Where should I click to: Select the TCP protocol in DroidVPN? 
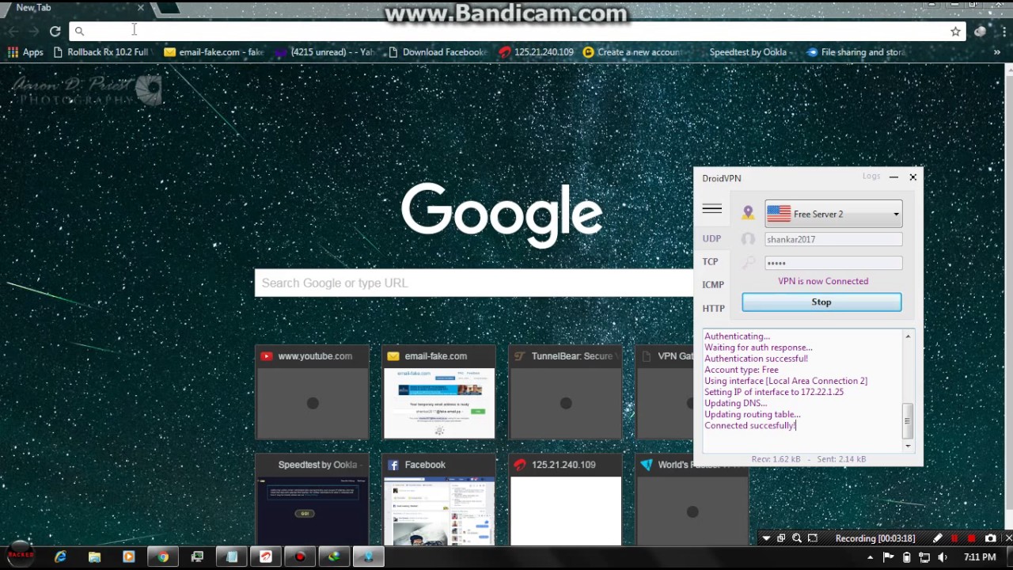click(x=711, y=261)
